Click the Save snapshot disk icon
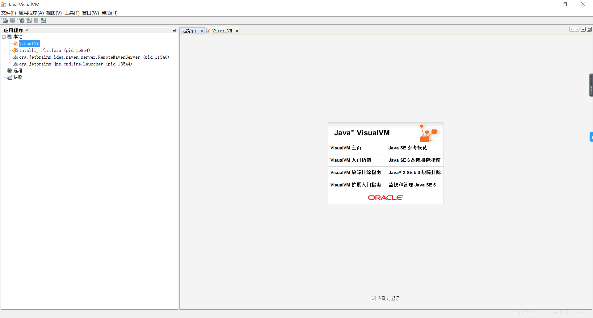Image resolution: width=593 pixels, height=318 pixels. 13,20
